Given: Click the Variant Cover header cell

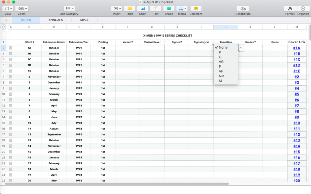Looking at the screenshot, I should pos(152,42).
